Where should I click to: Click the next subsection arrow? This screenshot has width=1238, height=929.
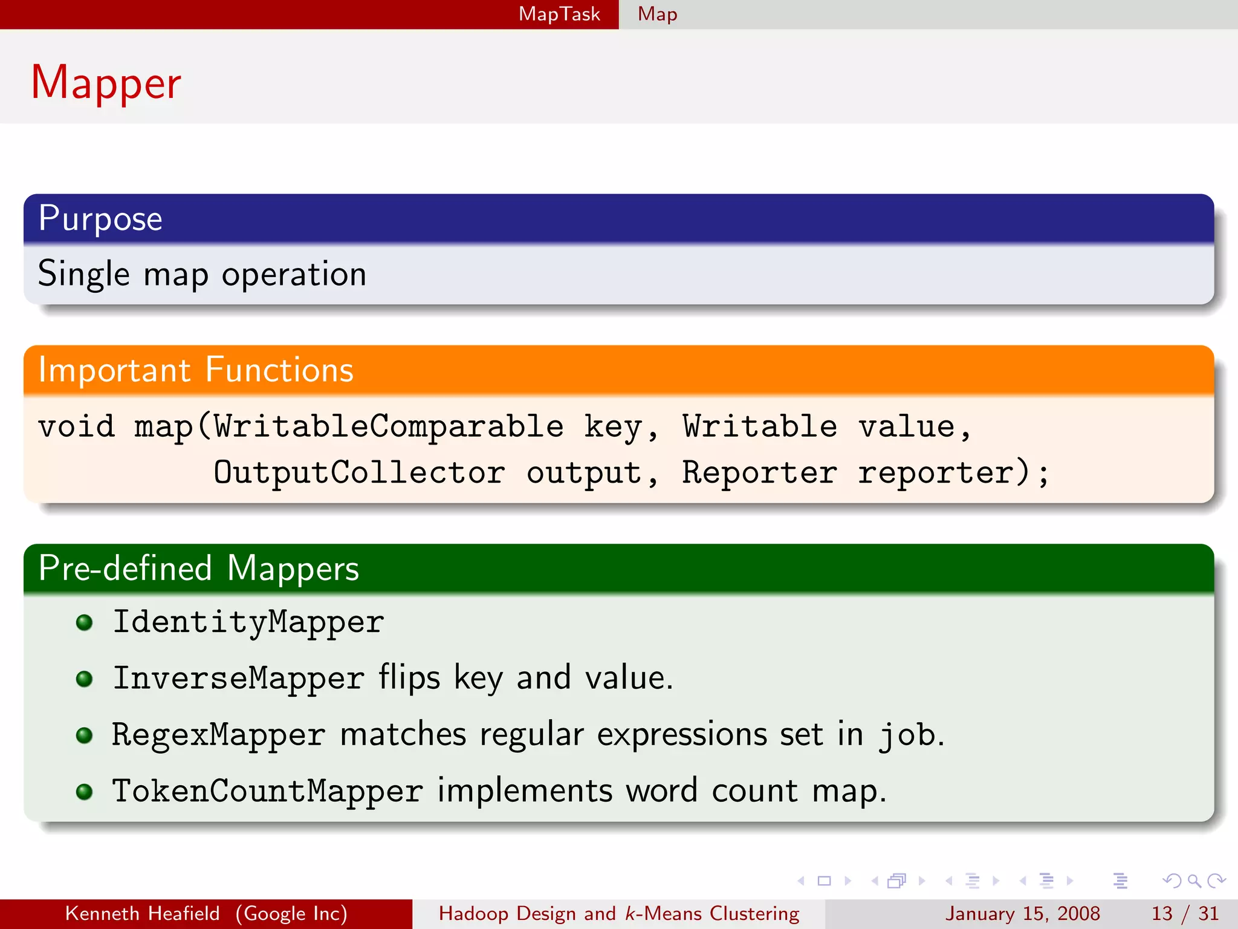996,881
